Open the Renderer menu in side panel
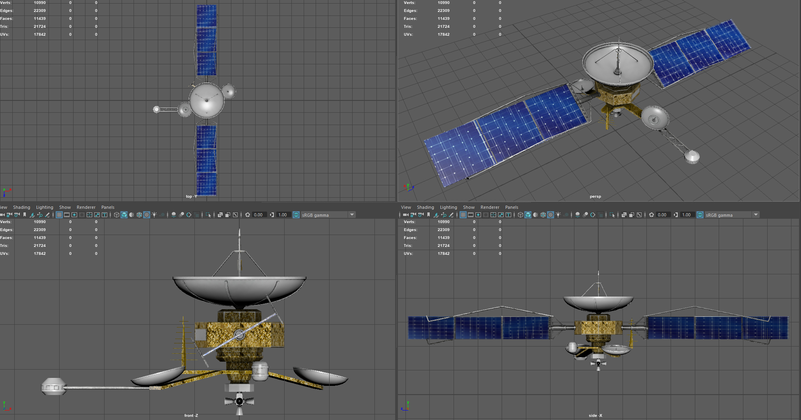Viewport: 801px width, 420px height. coord(490,207)
